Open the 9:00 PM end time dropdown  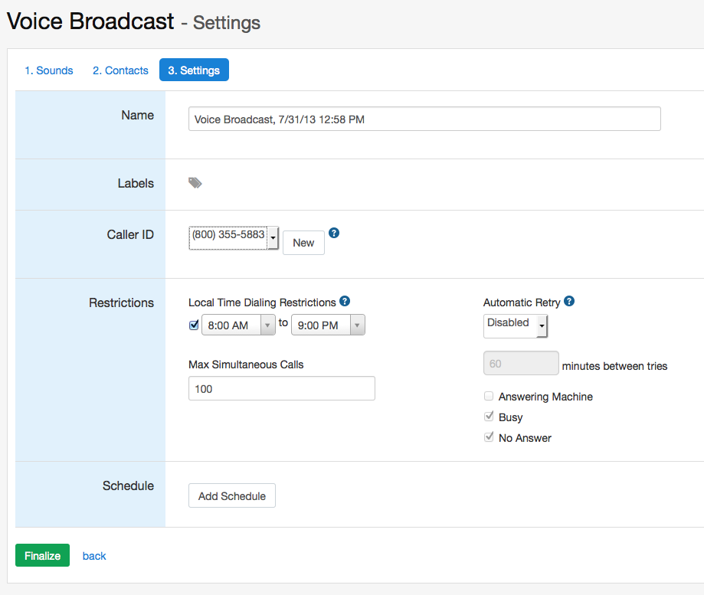coord(328,325)
